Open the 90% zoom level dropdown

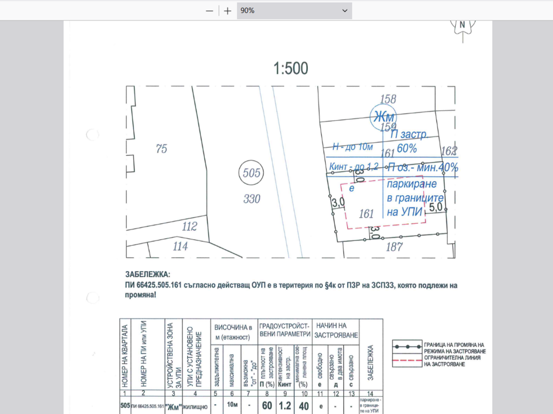pyautogui.click(x=294, y=11)
